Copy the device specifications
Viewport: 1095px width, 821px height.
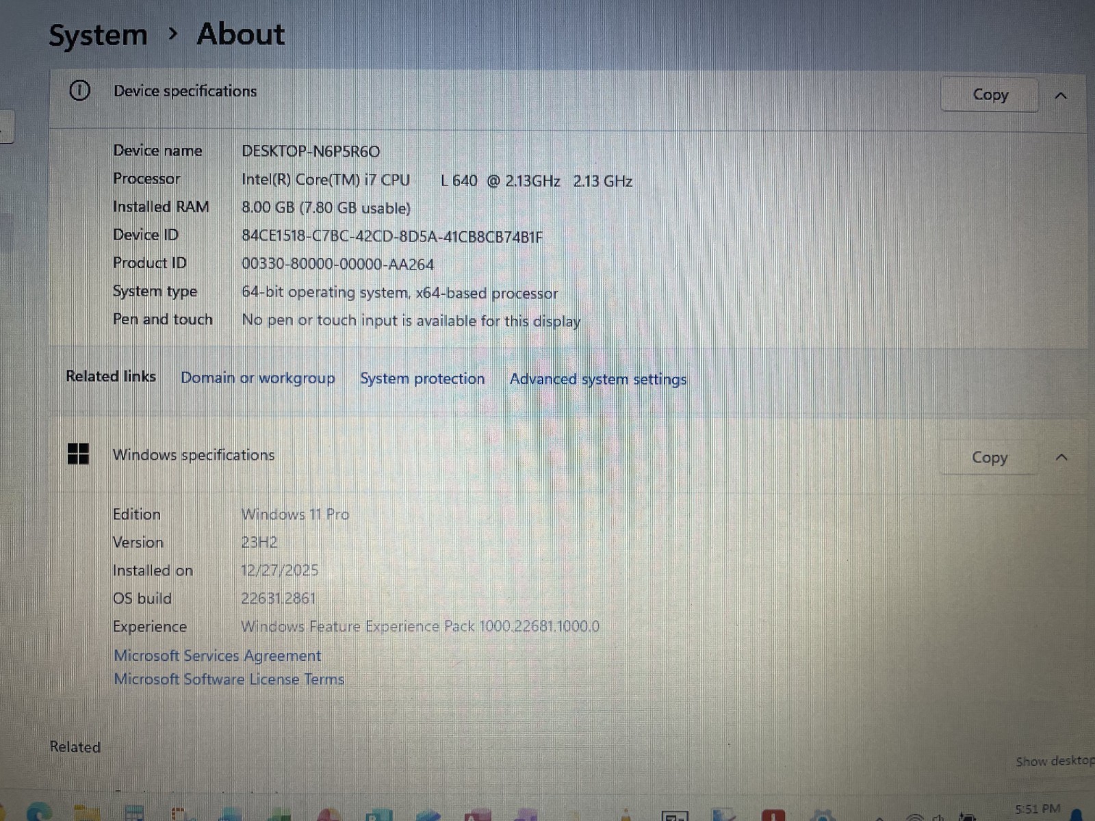click(989, 94)
